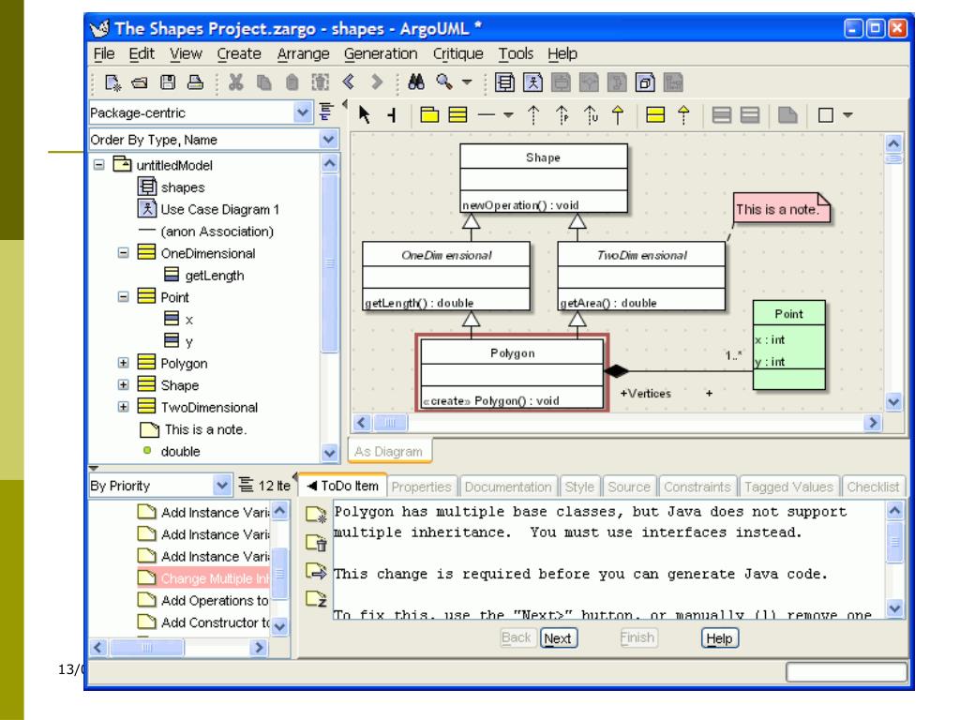Open the zoom tool dropdown arrow
The width and height of the screenshot is (960, 720).
467,82
